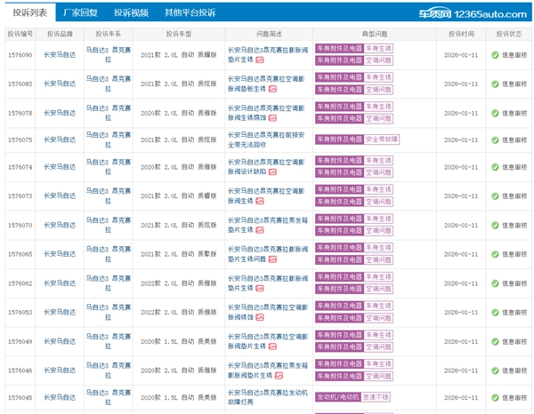Open complaint about 前排安全带无法回收
534x414 pixels.
(266, 139)
